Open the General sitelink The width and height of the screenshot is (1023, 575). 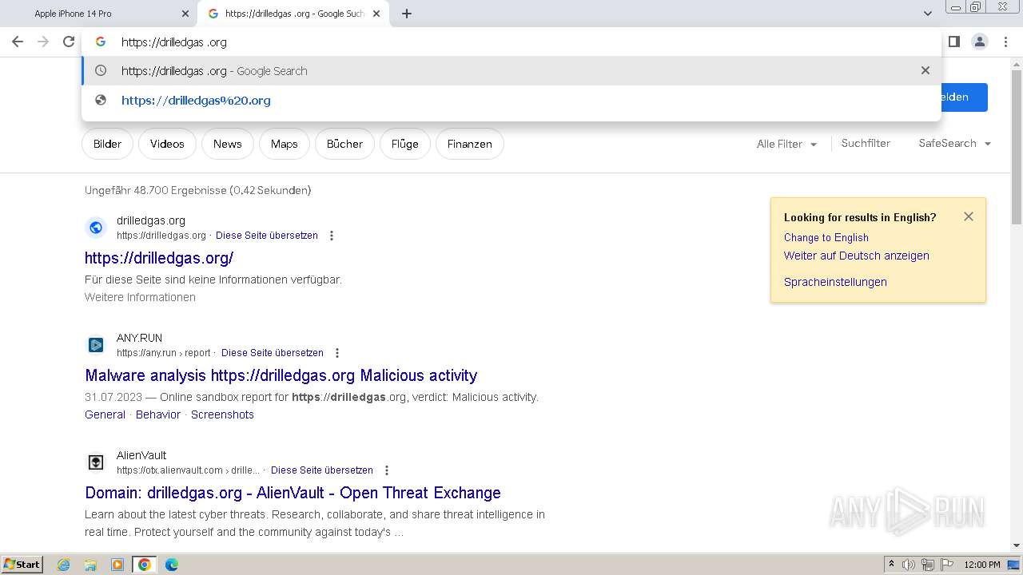(x=105, y=414)
